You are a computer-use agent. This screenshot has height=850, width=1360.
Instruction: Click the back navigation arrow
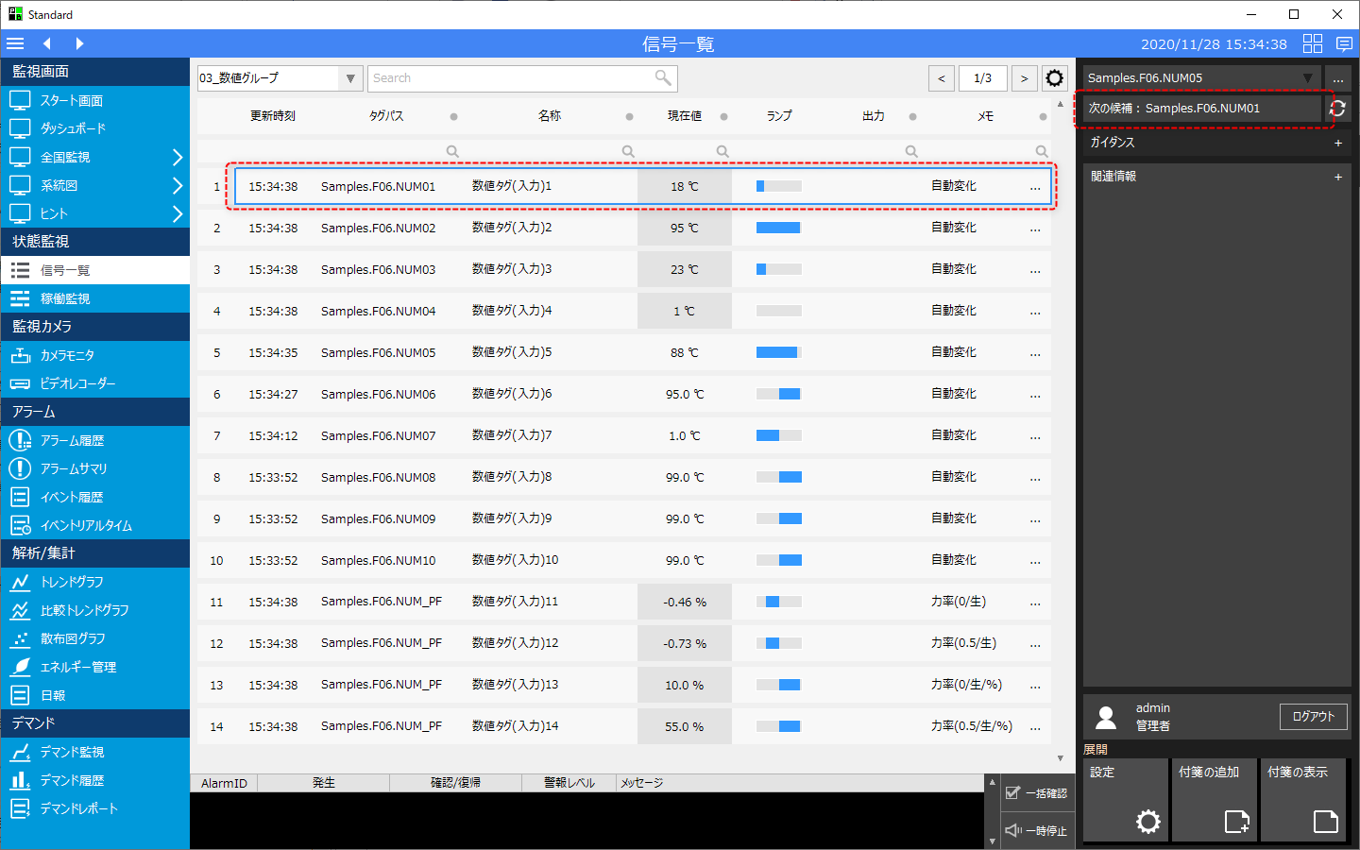[x=46, y=43]
